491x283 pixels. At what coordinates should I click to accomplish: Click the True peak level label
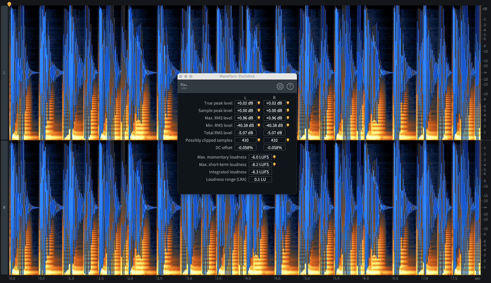point(218,103)
